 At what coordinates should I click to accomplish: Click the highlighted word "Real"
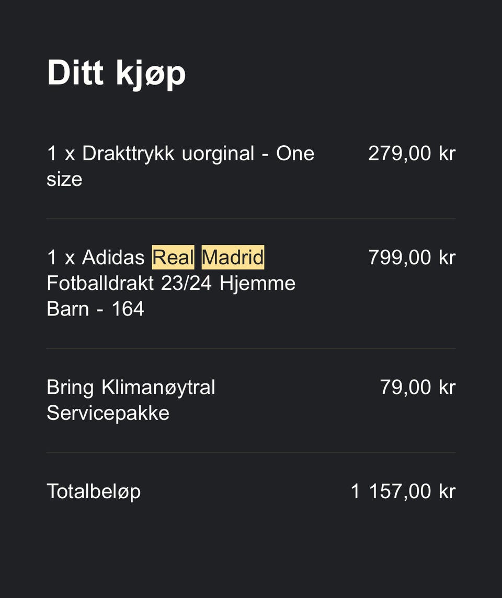tap(173, 257)
